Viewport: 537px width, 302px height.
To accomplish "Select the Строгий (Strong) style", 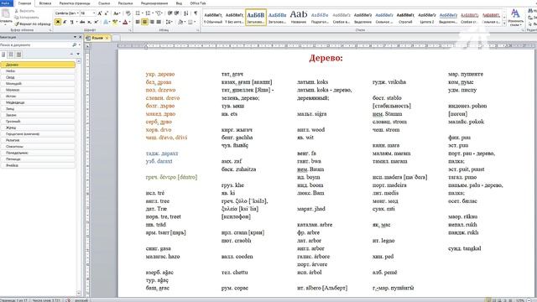I will click(x=405, y=18).
